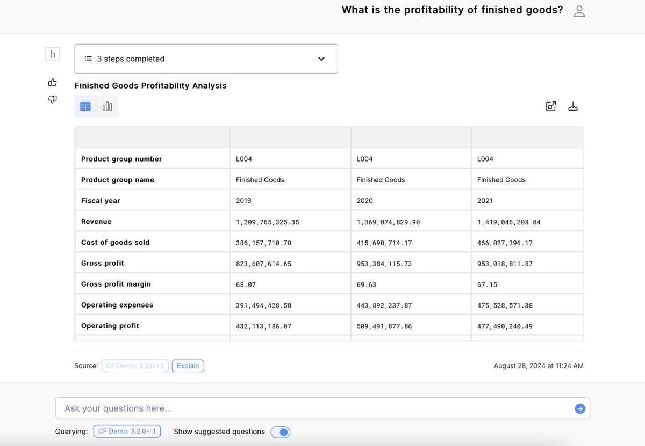Select the 'Gross profit' row header
The height and width of the screenshot is (446, 645).
tap(103, 264)
